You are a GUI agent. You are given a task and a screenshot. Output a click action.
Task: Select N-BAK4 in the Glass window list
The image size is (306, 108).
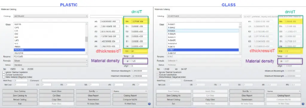[203, 31]
